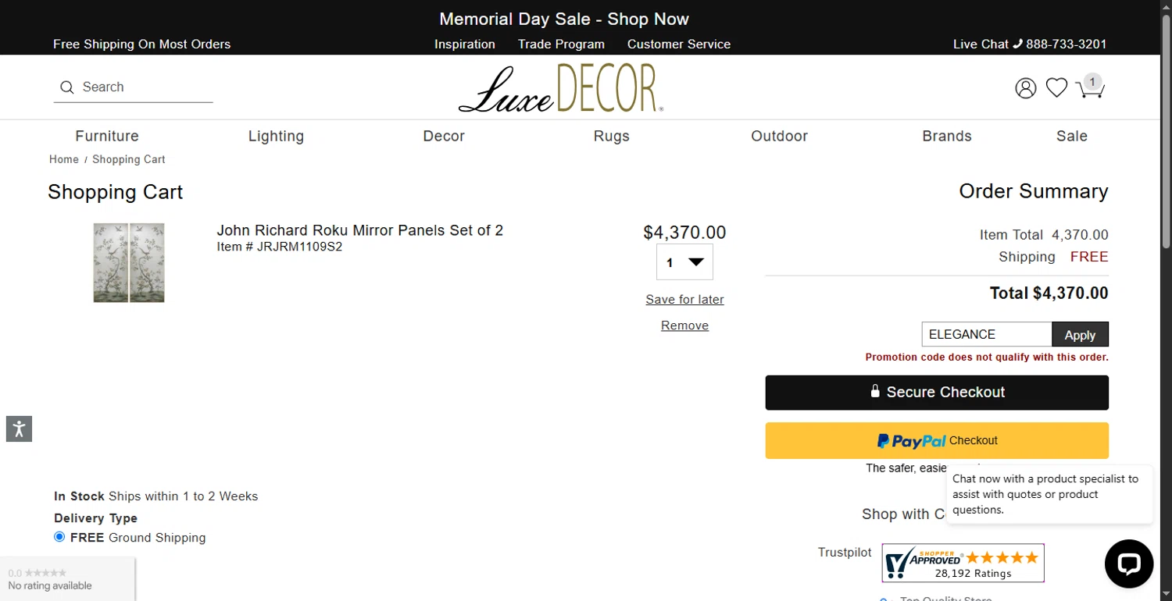Open the account profile icon
Screen dimensions: 1172x601
tap(1025, 88)
